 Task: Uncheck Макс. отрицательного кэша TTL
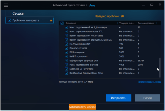(66, 31)
